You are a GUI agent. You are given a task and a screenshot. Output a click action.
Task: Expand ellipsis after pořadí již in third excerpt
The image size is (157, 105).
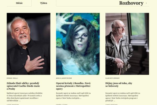tap(114, 101)
